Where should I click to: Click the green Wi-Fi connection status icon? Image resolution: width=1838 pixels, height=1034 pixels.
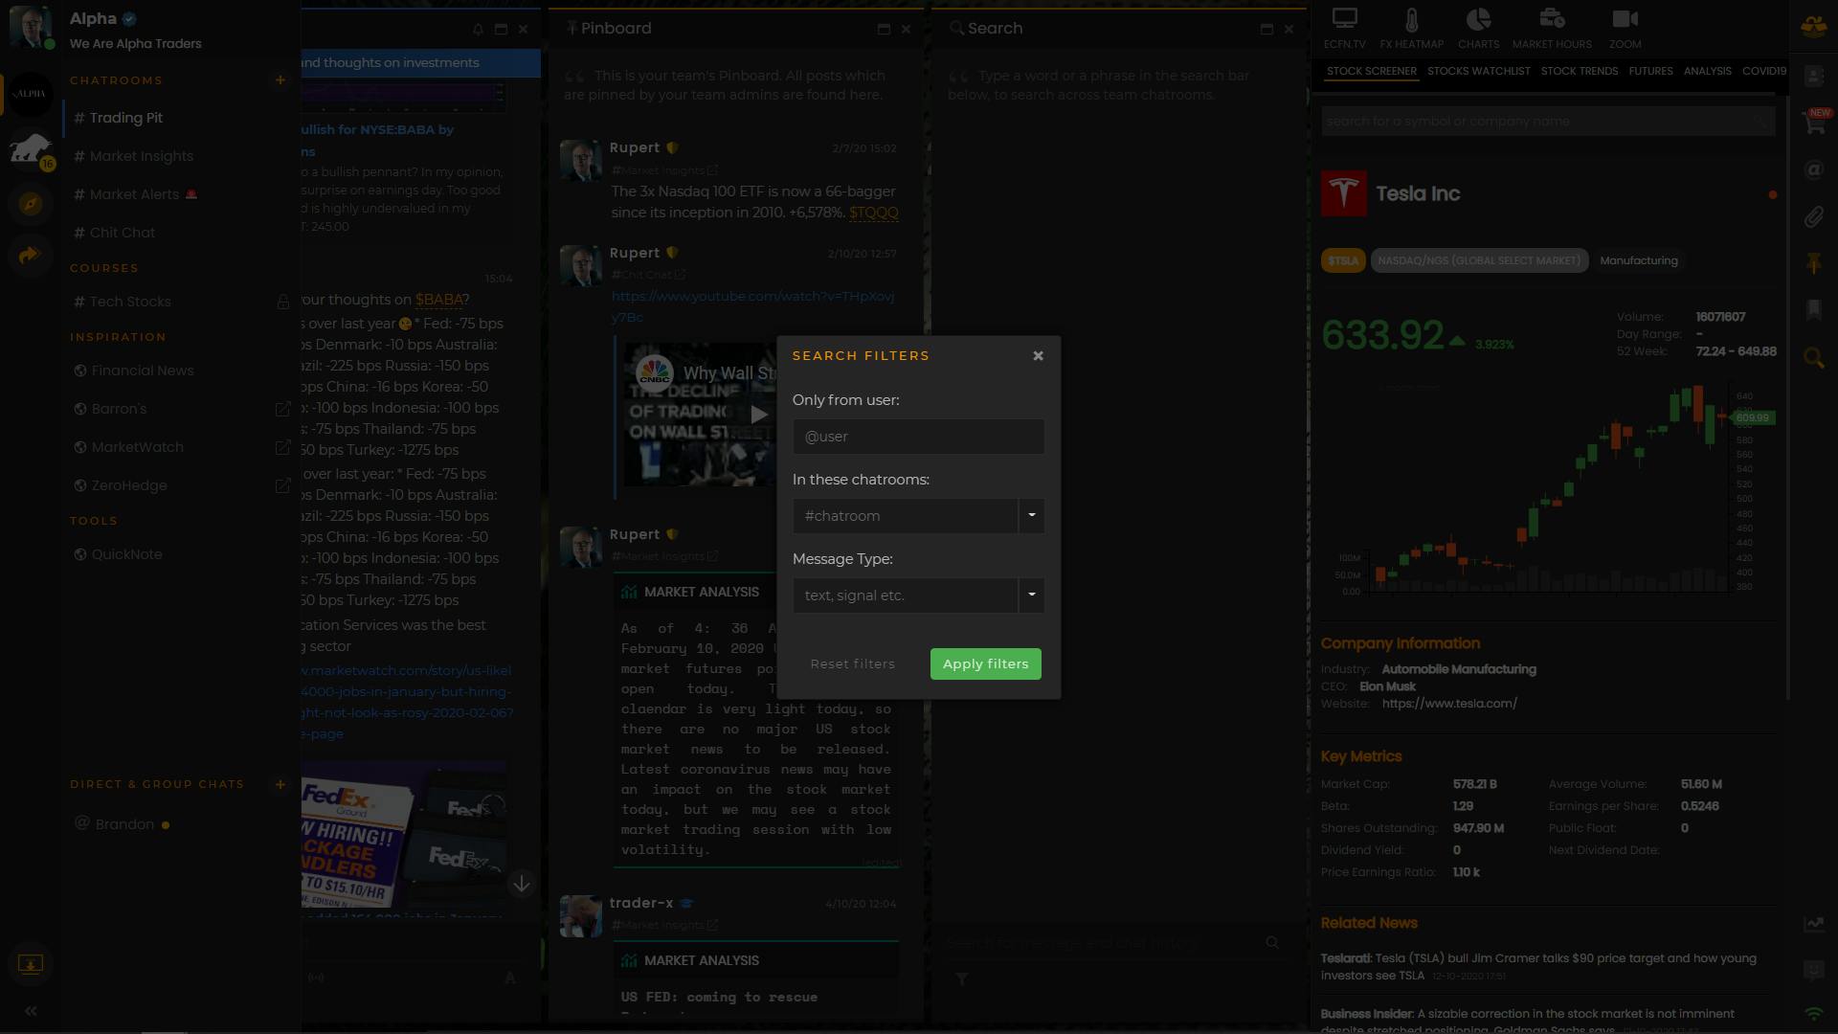(x=1814, y=1013)
